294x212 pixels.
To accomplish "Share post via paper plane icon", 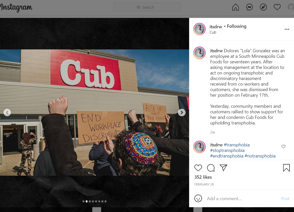I will (223, 168).
